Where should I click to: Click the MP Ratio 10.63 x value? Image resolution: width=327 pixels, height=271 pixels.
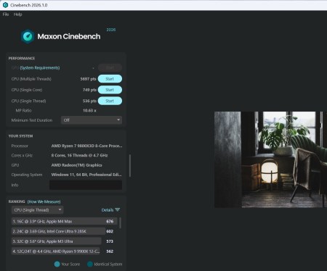pos(89,110)
